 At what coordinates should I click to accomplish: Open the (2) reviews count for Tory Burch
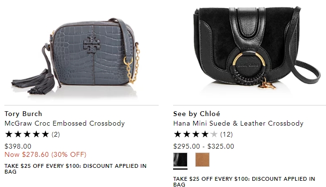pyautogui.click(x=56, y=134)
